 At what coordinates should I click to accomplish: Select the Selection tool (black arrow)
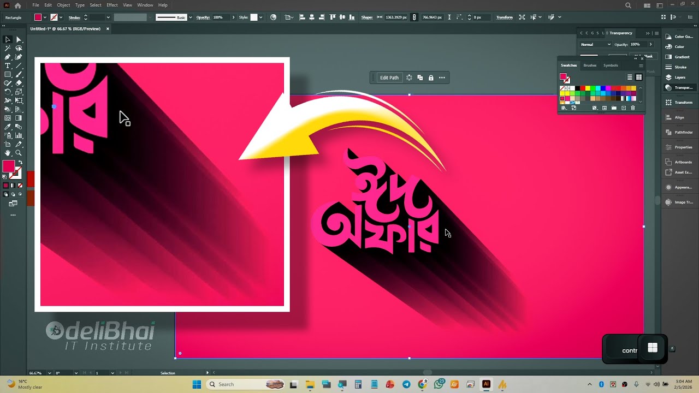[8, 39]
